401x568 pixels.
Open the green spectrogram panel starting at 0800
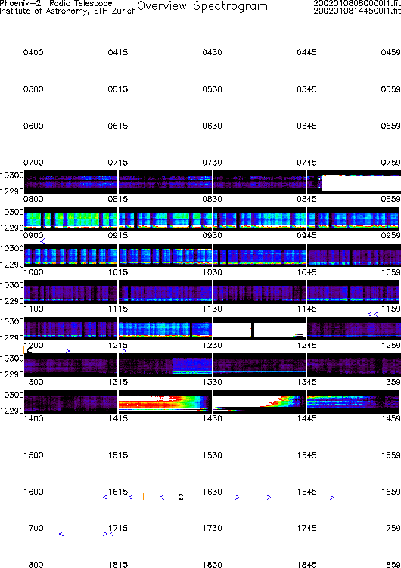click(70, 219)
